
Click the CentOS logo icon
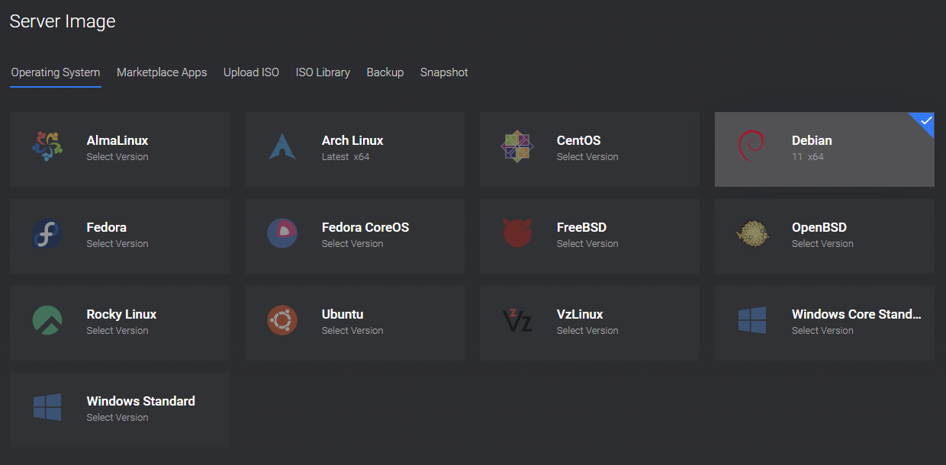coord(517,146)
